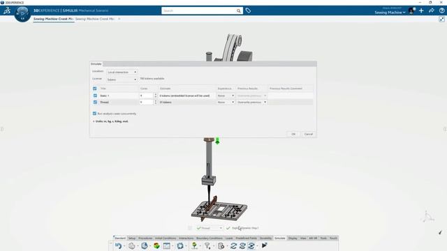The image size is (447, 251).
Task: Open Experience dropdown in Static 1 row
Action: tap(226, 96)
